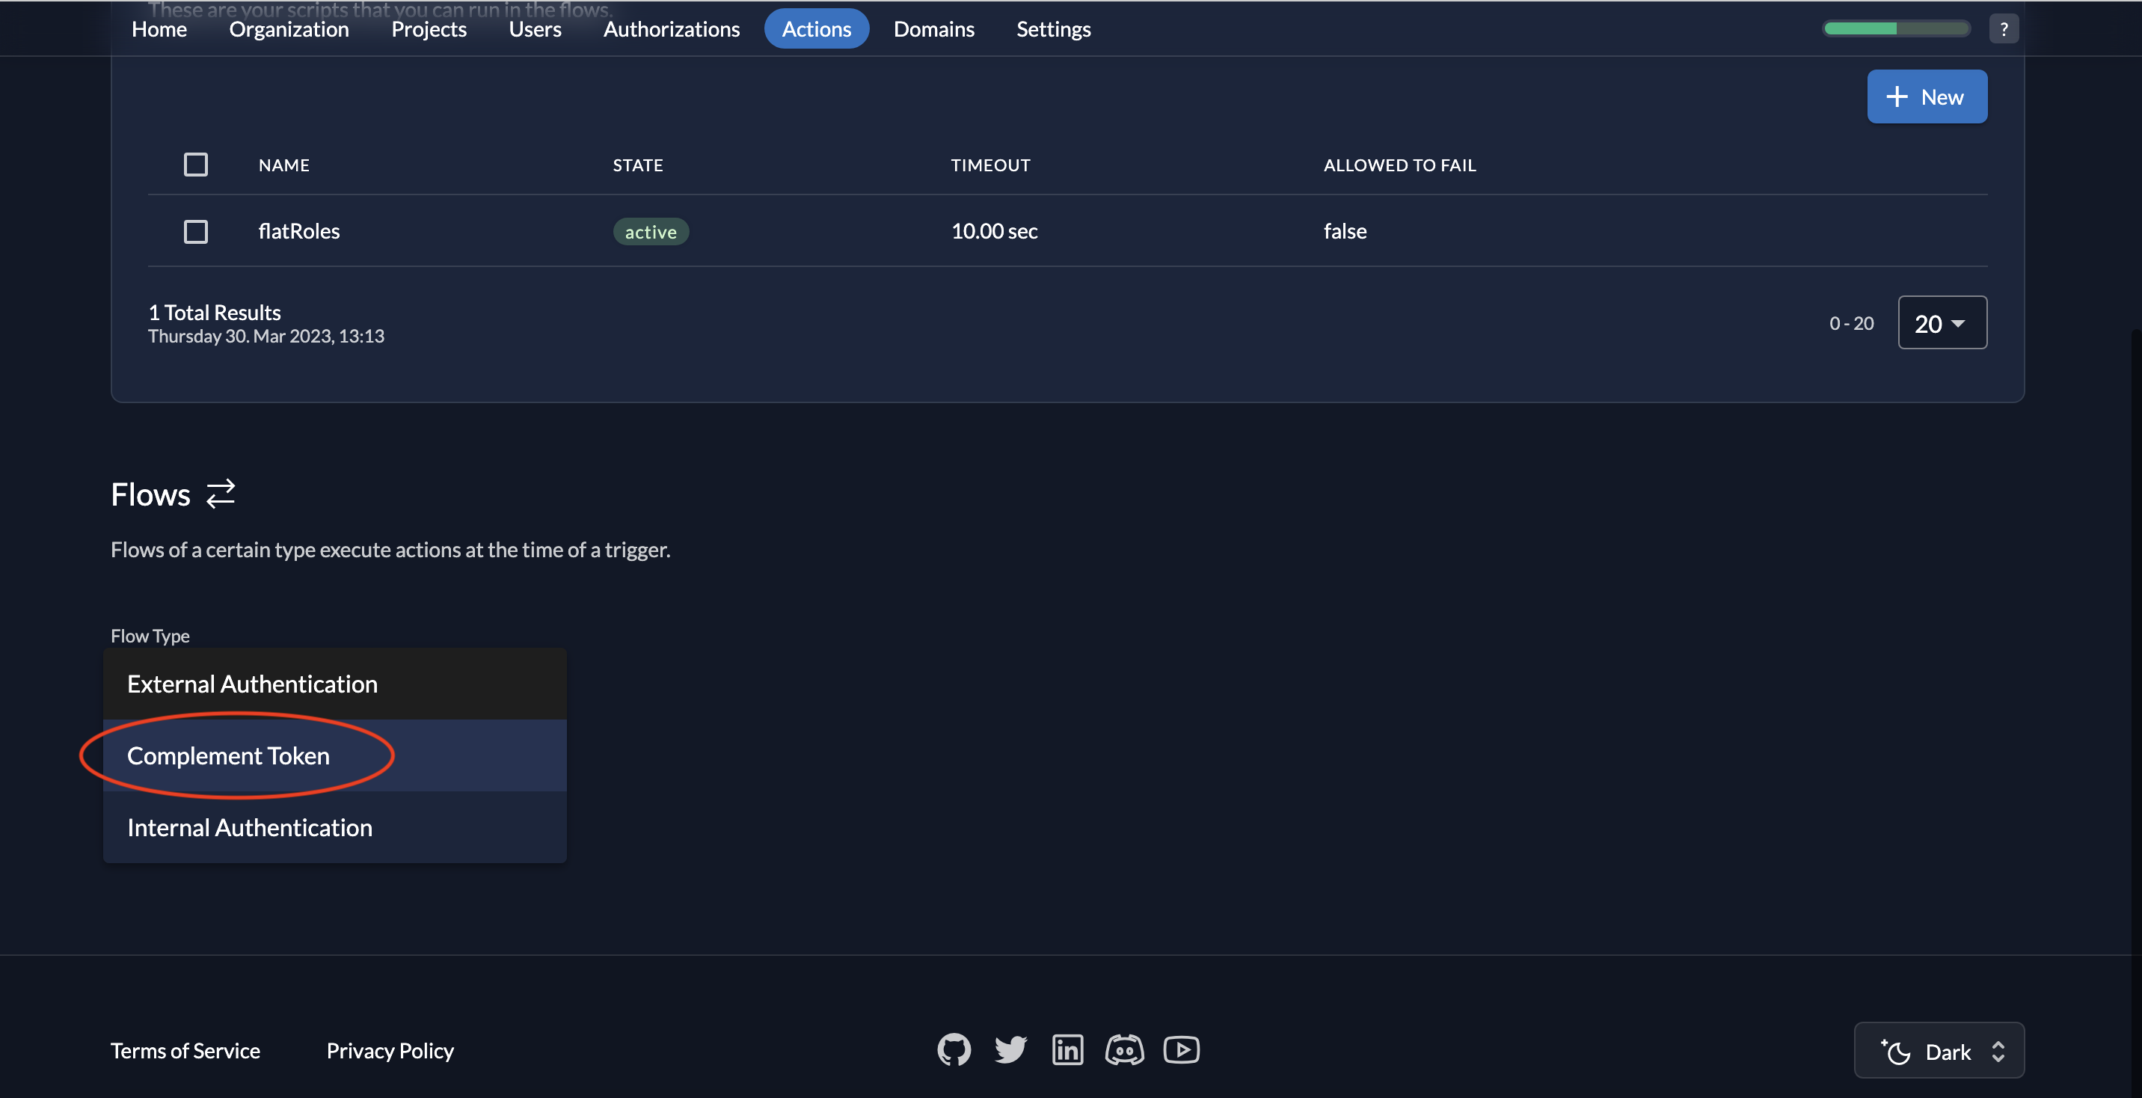2142x1098 pixels.
Task: Select the Actions tab
Action: [x=817, y=28]
